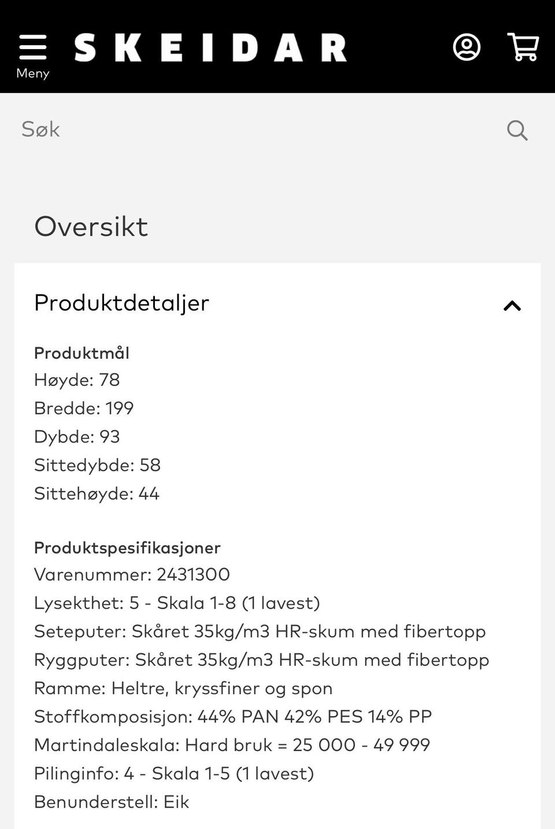Select the Varenummer 2431300 text line

tap(132, 574)
